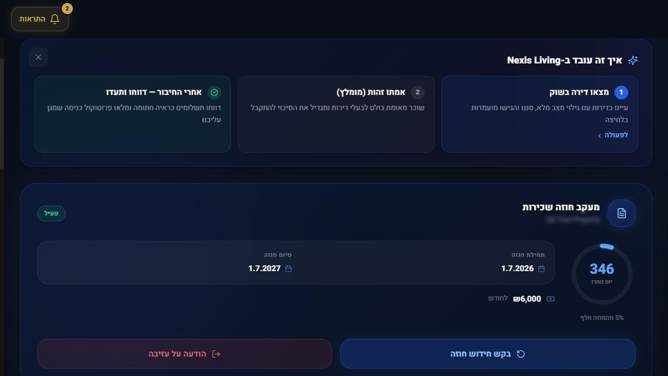
Task: Click the step 1 number badge
Action: tap(621, 92)
